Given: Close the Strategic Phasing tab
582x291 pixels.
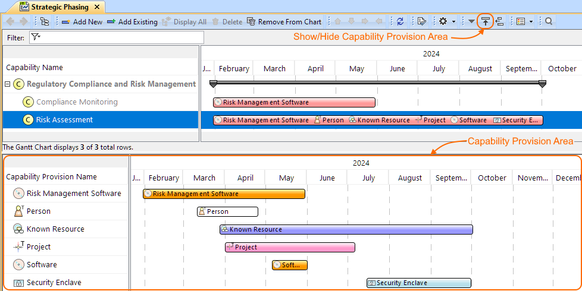Looking at the screenshot, I should click(97, 7).
